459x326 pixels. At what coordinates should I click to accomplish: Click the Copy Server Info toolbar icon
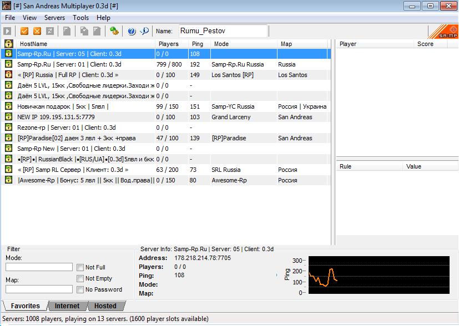[x=84, y=31]
